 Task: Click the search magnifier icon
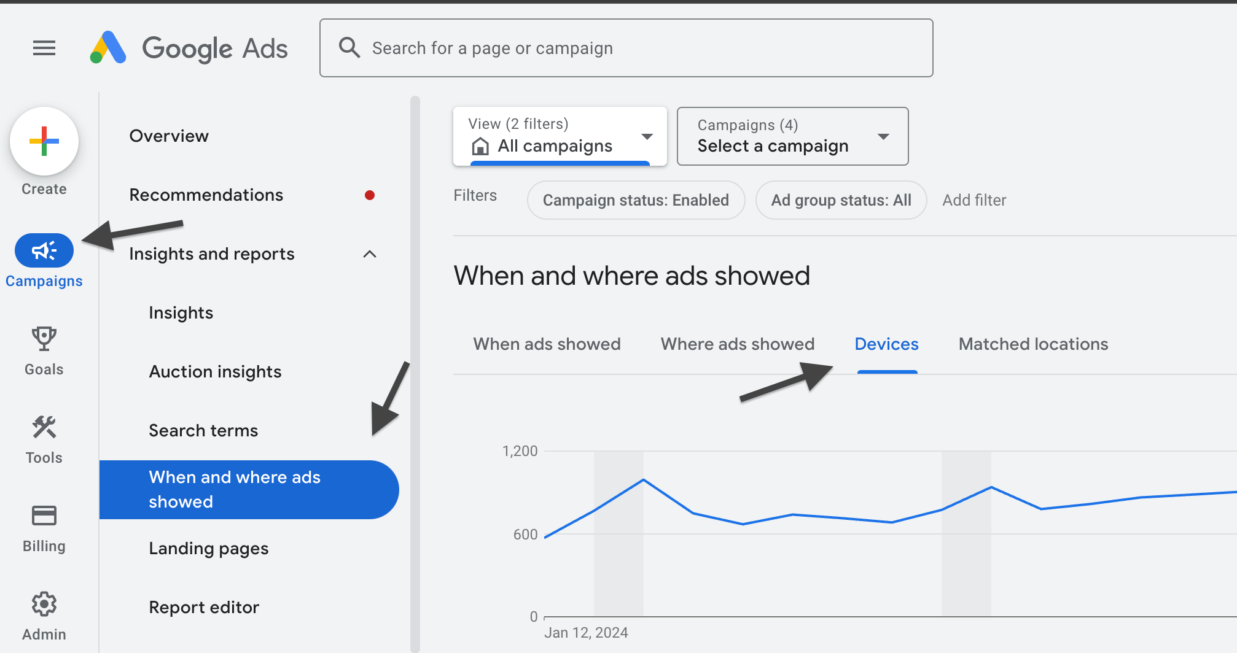pos(349,47)
